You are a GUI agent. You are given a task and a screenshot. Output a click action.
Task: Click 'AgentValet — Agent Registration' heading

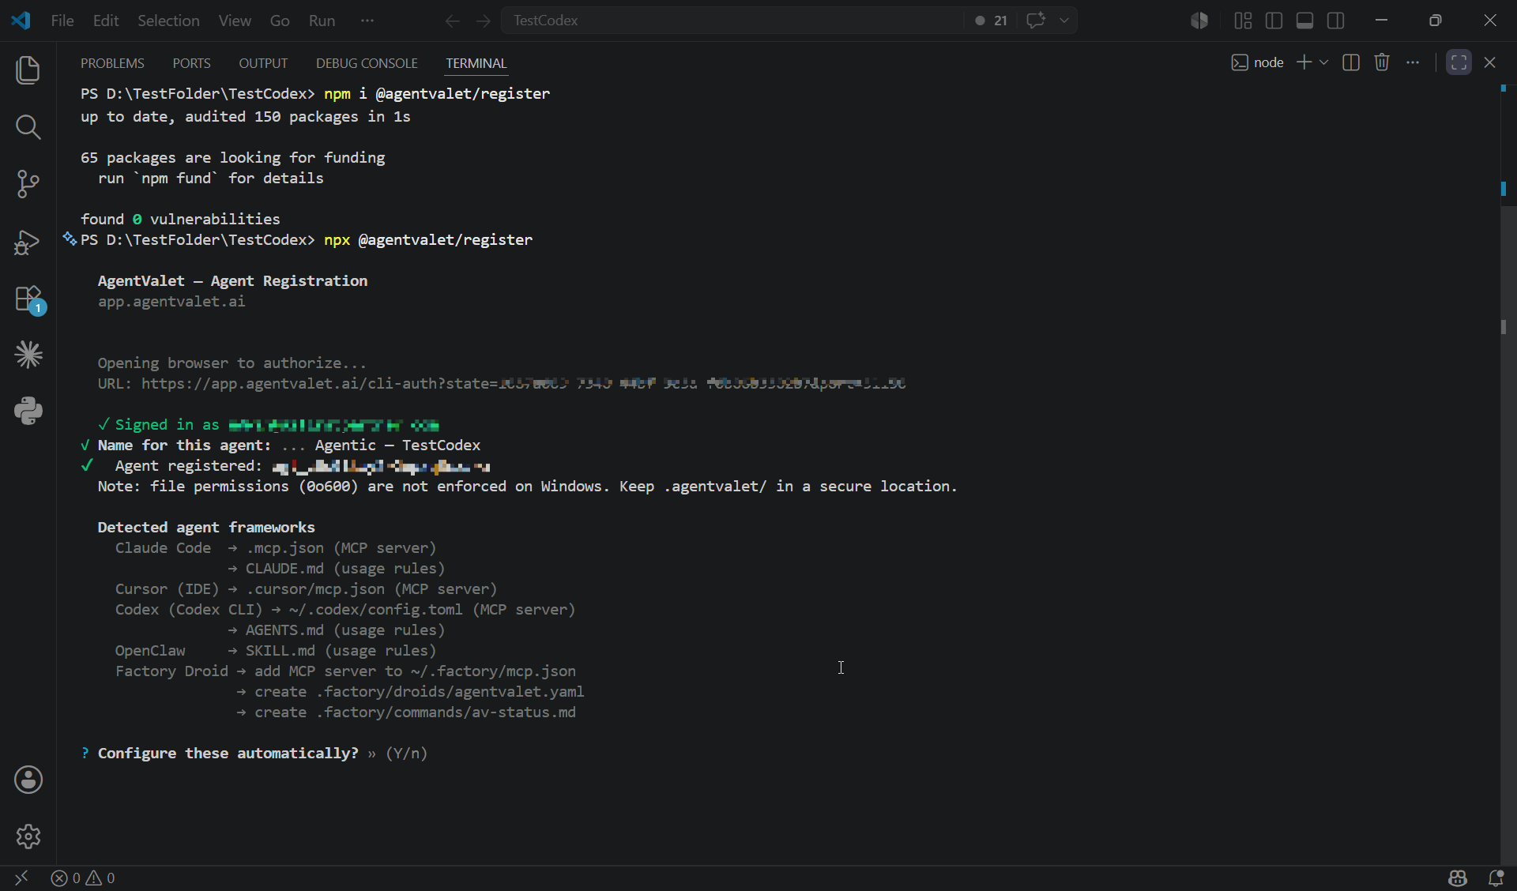232,281
